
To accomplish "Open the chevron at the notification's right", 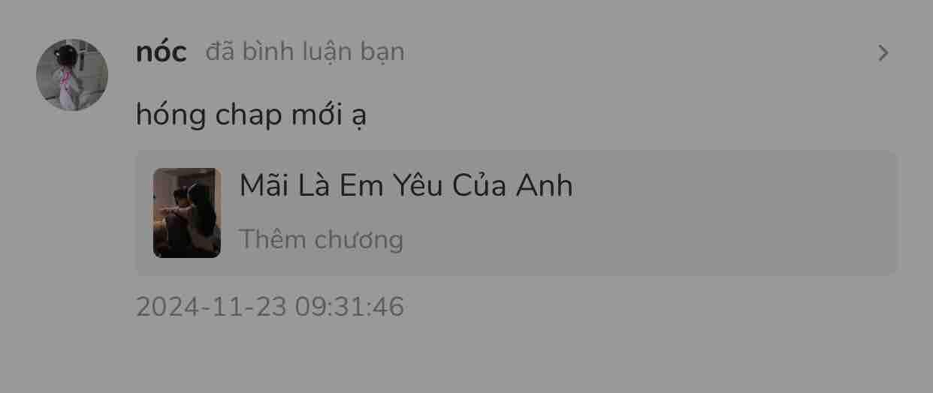I will click(x=883, y=53).
